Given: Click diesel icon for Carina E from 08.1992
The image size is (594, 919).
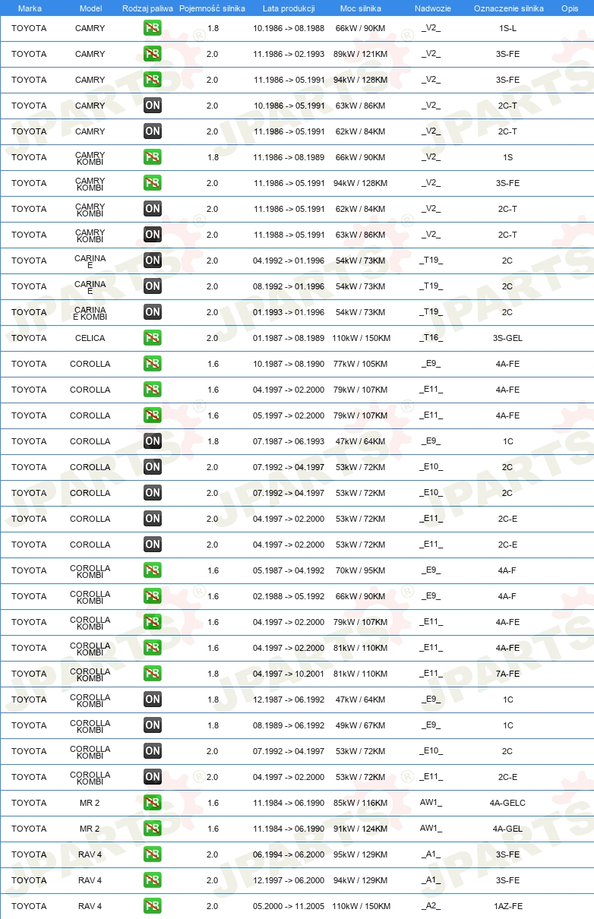Looking at the screenshot, I should pyautogui.click(x=153, y=286).
